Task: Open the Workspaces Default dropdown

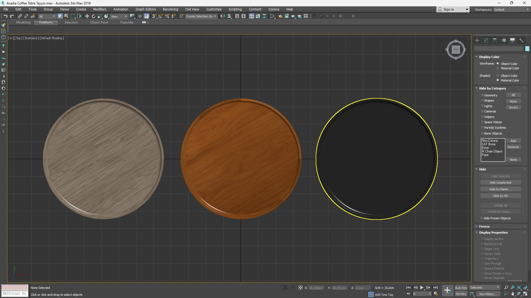Action: (511, 10)
